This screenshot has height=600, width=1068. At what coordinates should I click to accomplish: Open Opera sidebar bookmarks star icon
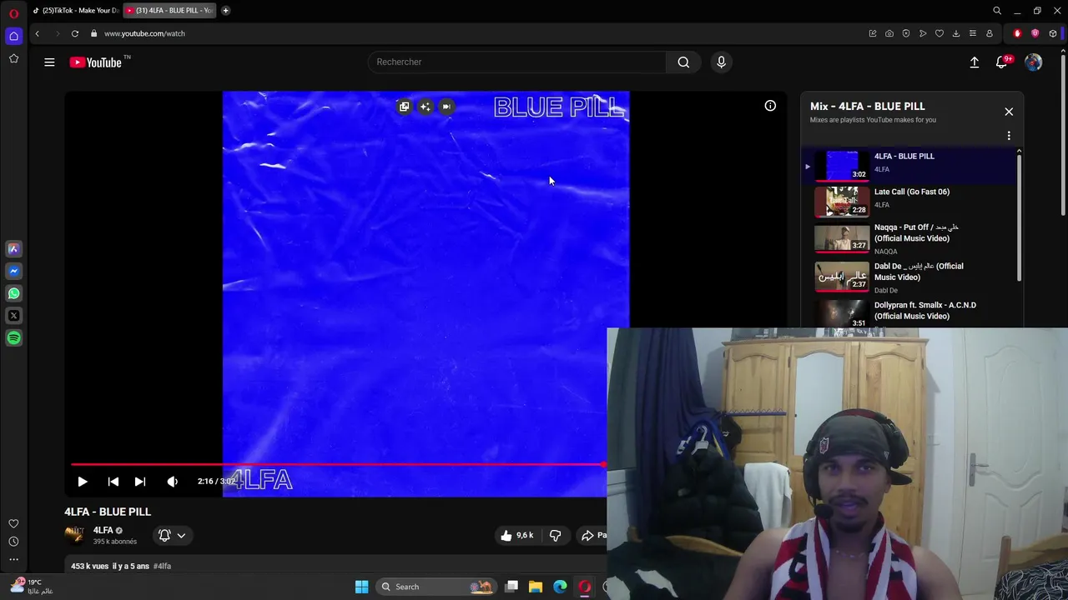tap(13, 58)
